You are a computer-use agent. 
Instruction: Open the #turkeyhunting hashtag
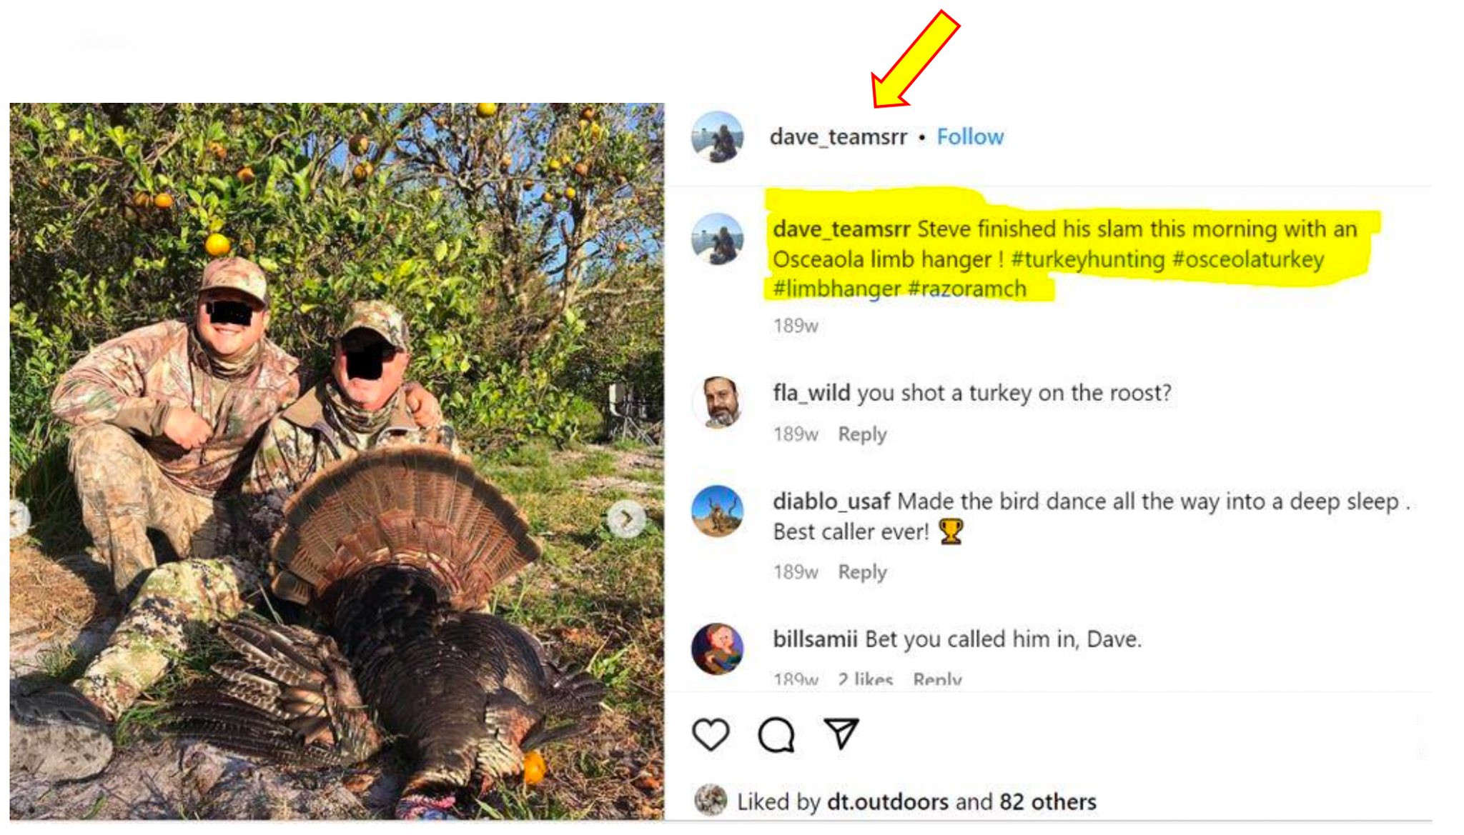1087,259
